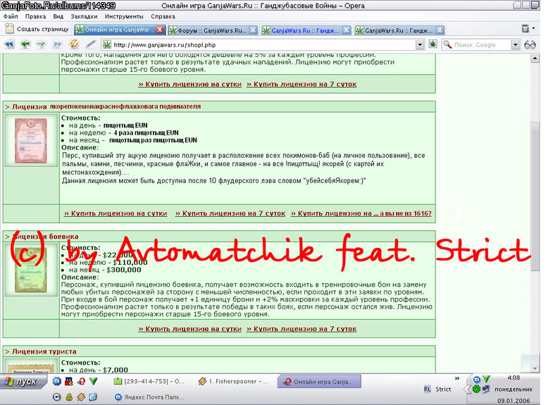Create a new page with 'Создать страницу'
This screenshot has height=405, width=548.
(37, 29)
